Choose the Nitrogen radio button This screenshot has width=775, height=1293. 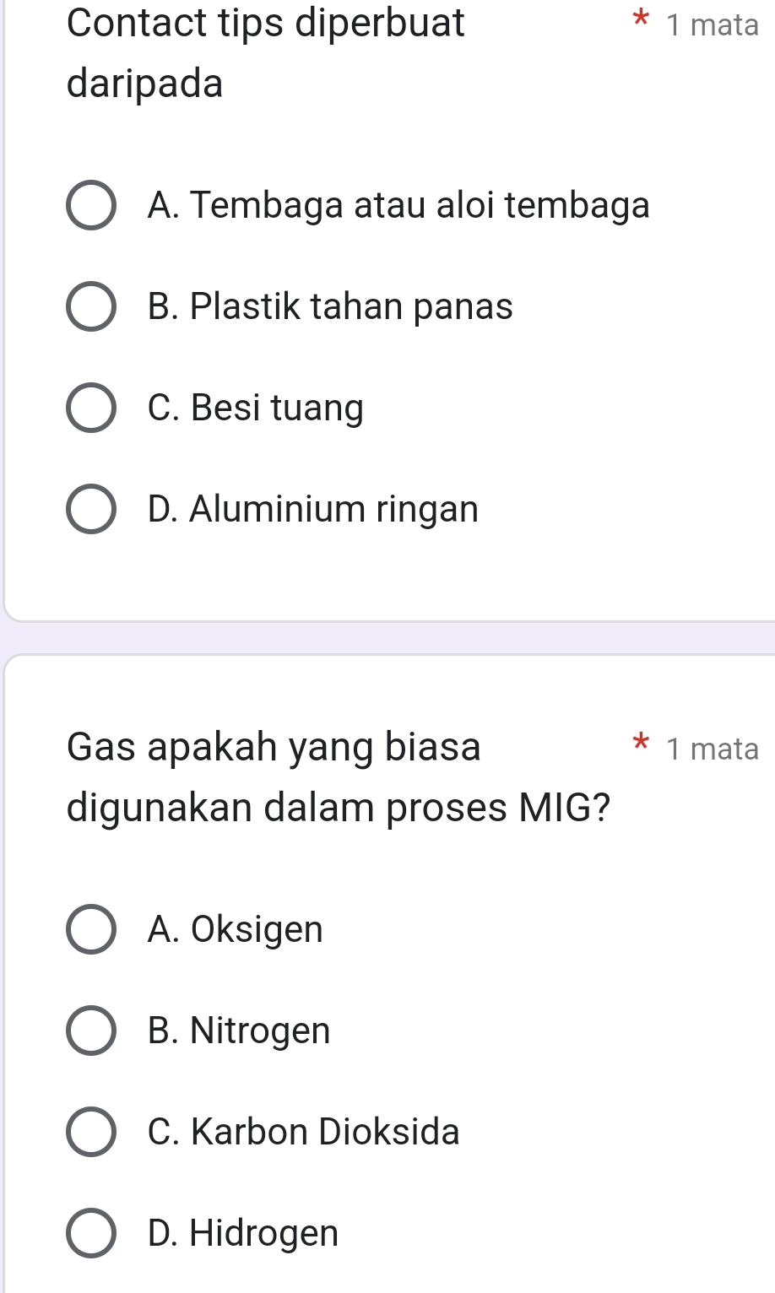[x=91, y=1031]
